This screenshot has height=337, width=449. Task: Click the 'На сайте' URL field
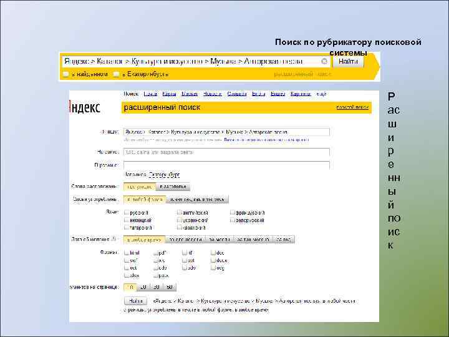226,152
